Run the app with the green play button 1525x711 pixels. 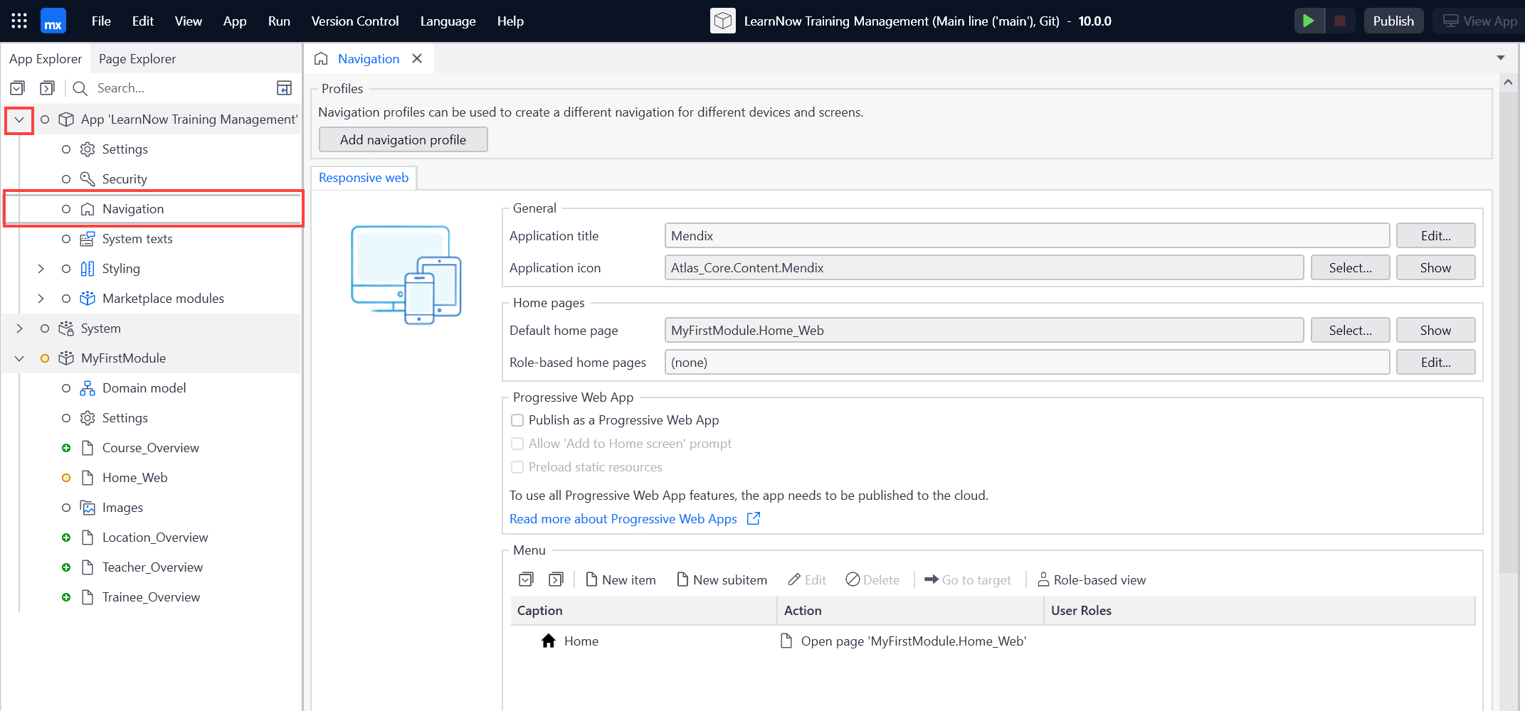pyautogui.click(x=1309, y=21)
